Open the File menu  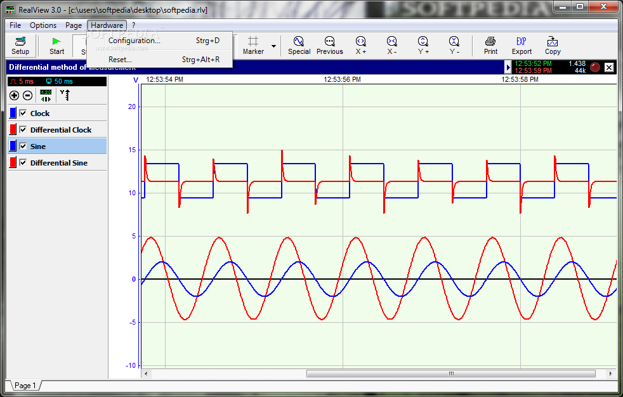(x=15, y=25)
